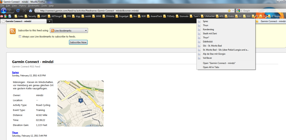286x140 pixels.
Task: Click the greyed-out Forward arrow
Action: coord(10,11)
